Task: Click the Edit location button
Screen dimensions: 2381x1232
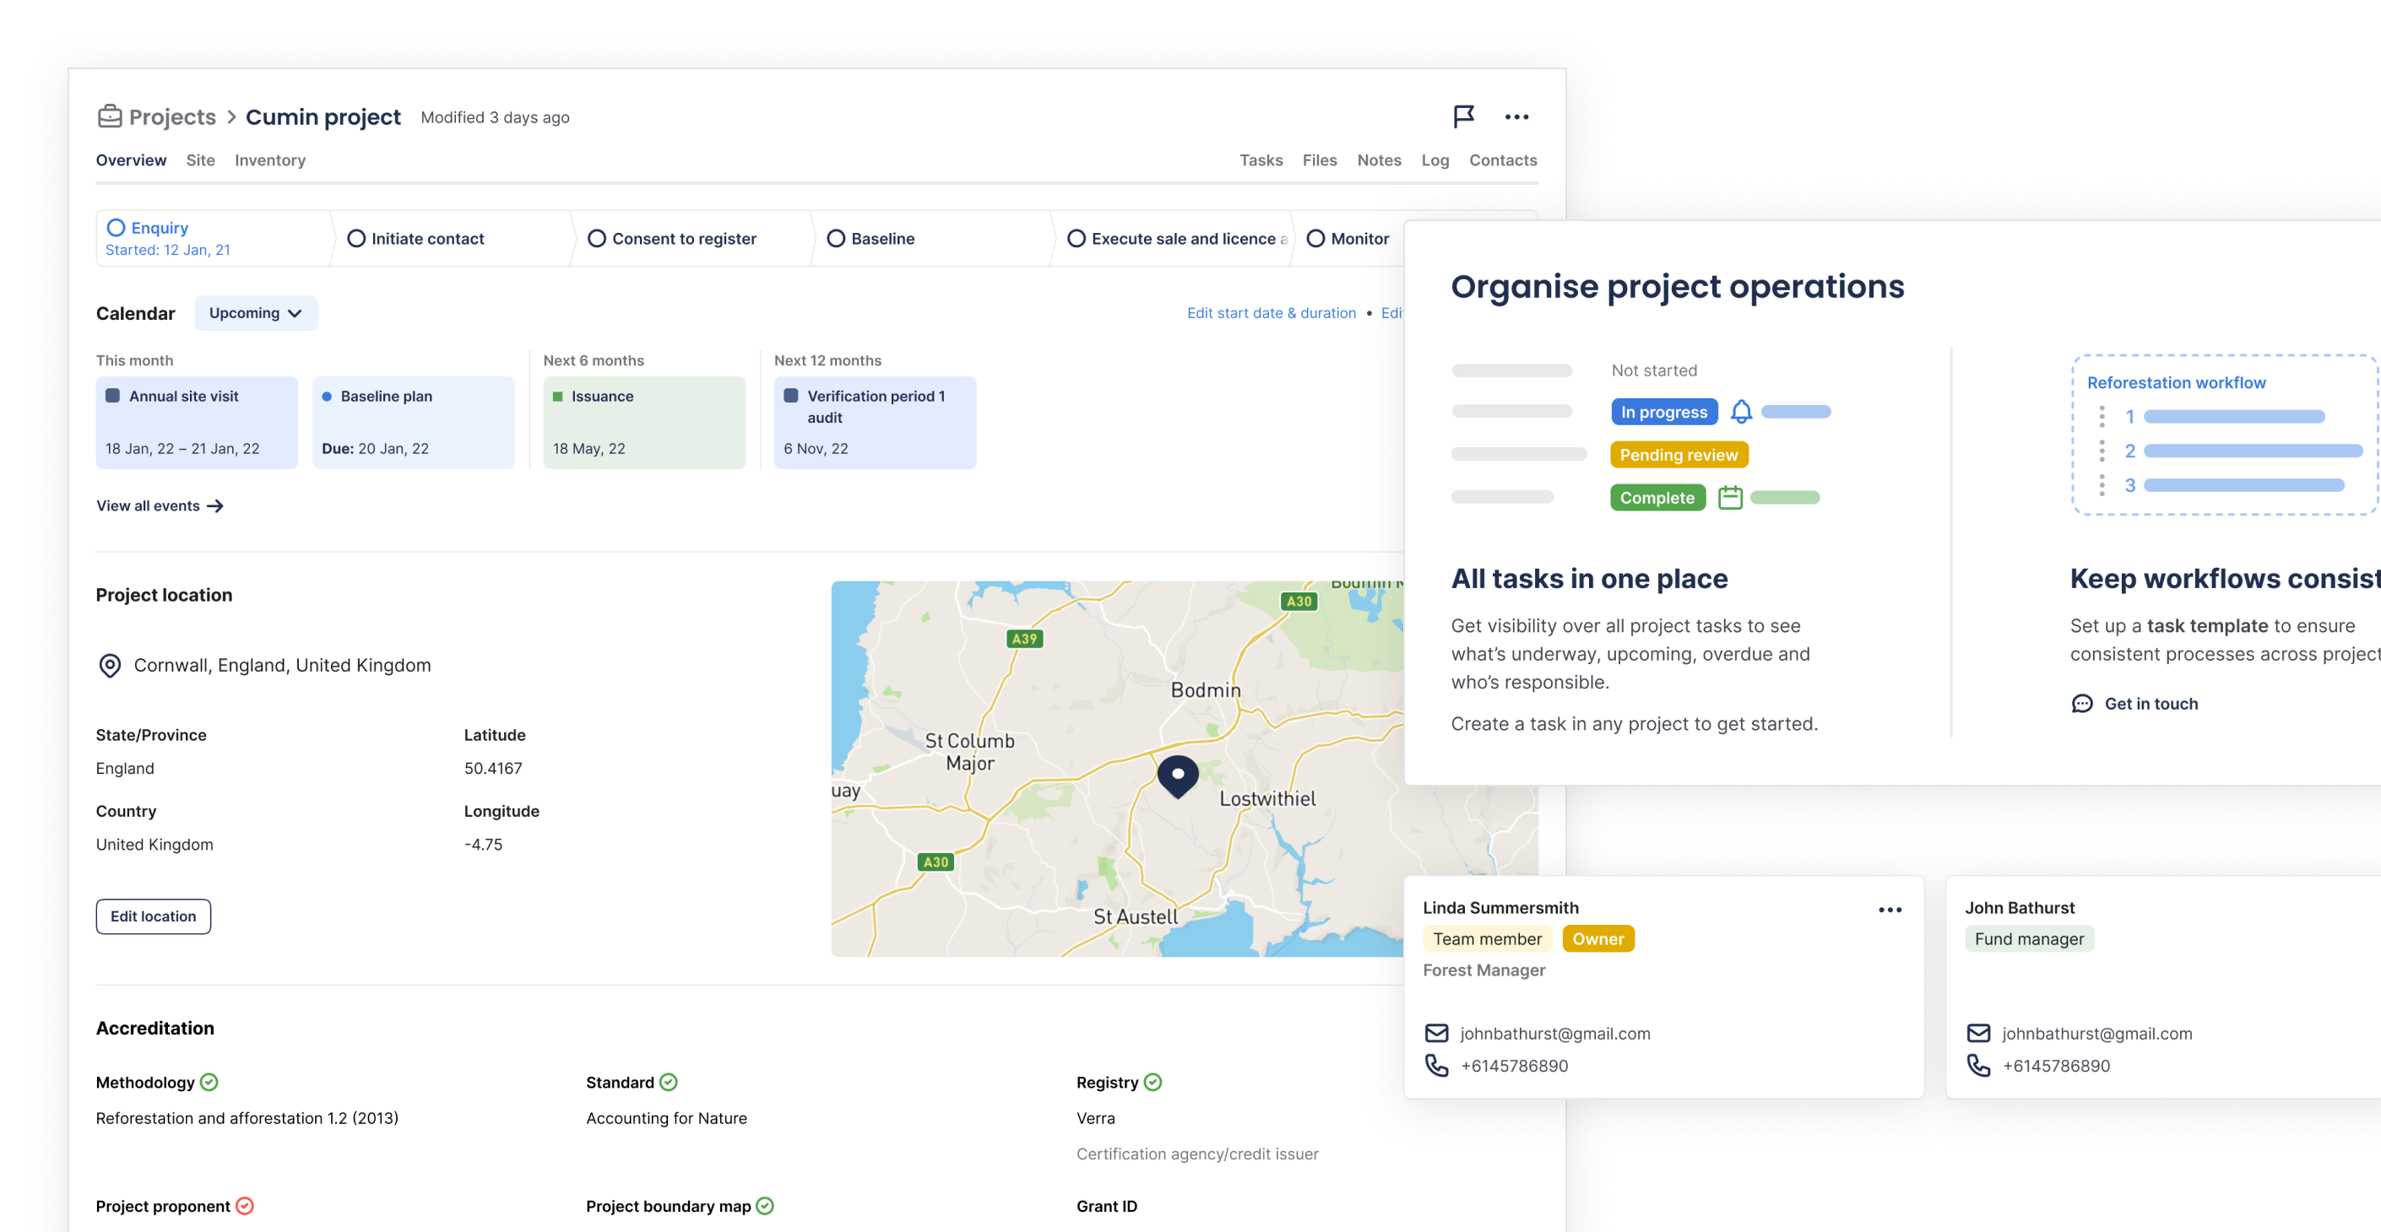Action: 154,916
